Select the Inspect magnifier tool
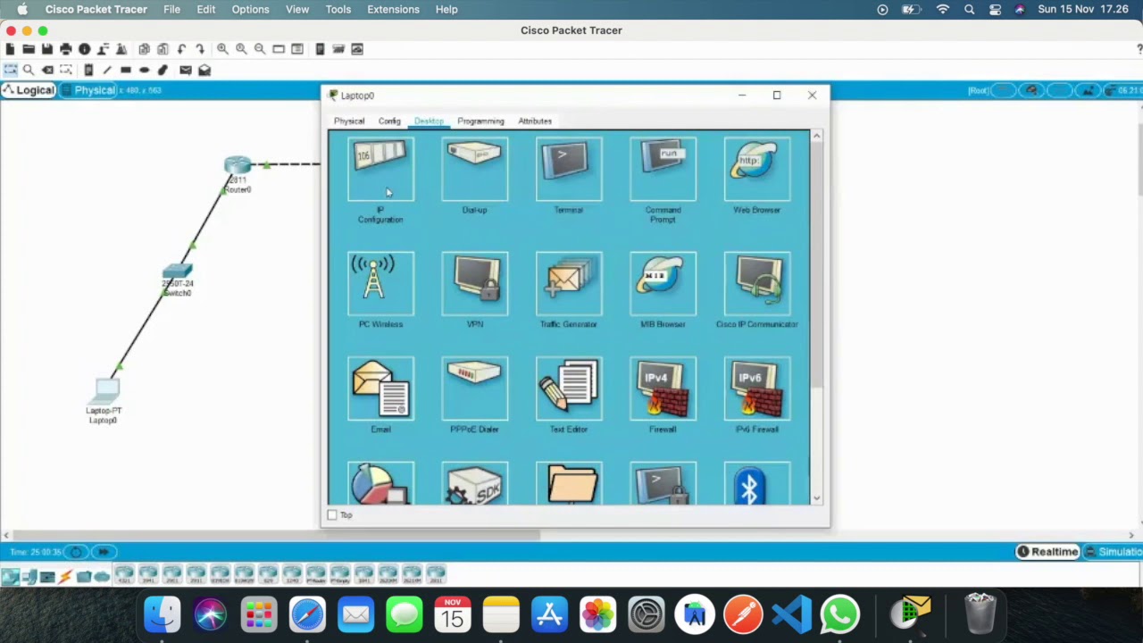1143x643 pixels. point(29,70)
